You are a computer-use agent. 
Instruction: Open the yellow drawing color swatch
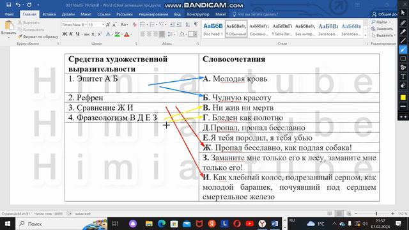click(x=403, y=97)
